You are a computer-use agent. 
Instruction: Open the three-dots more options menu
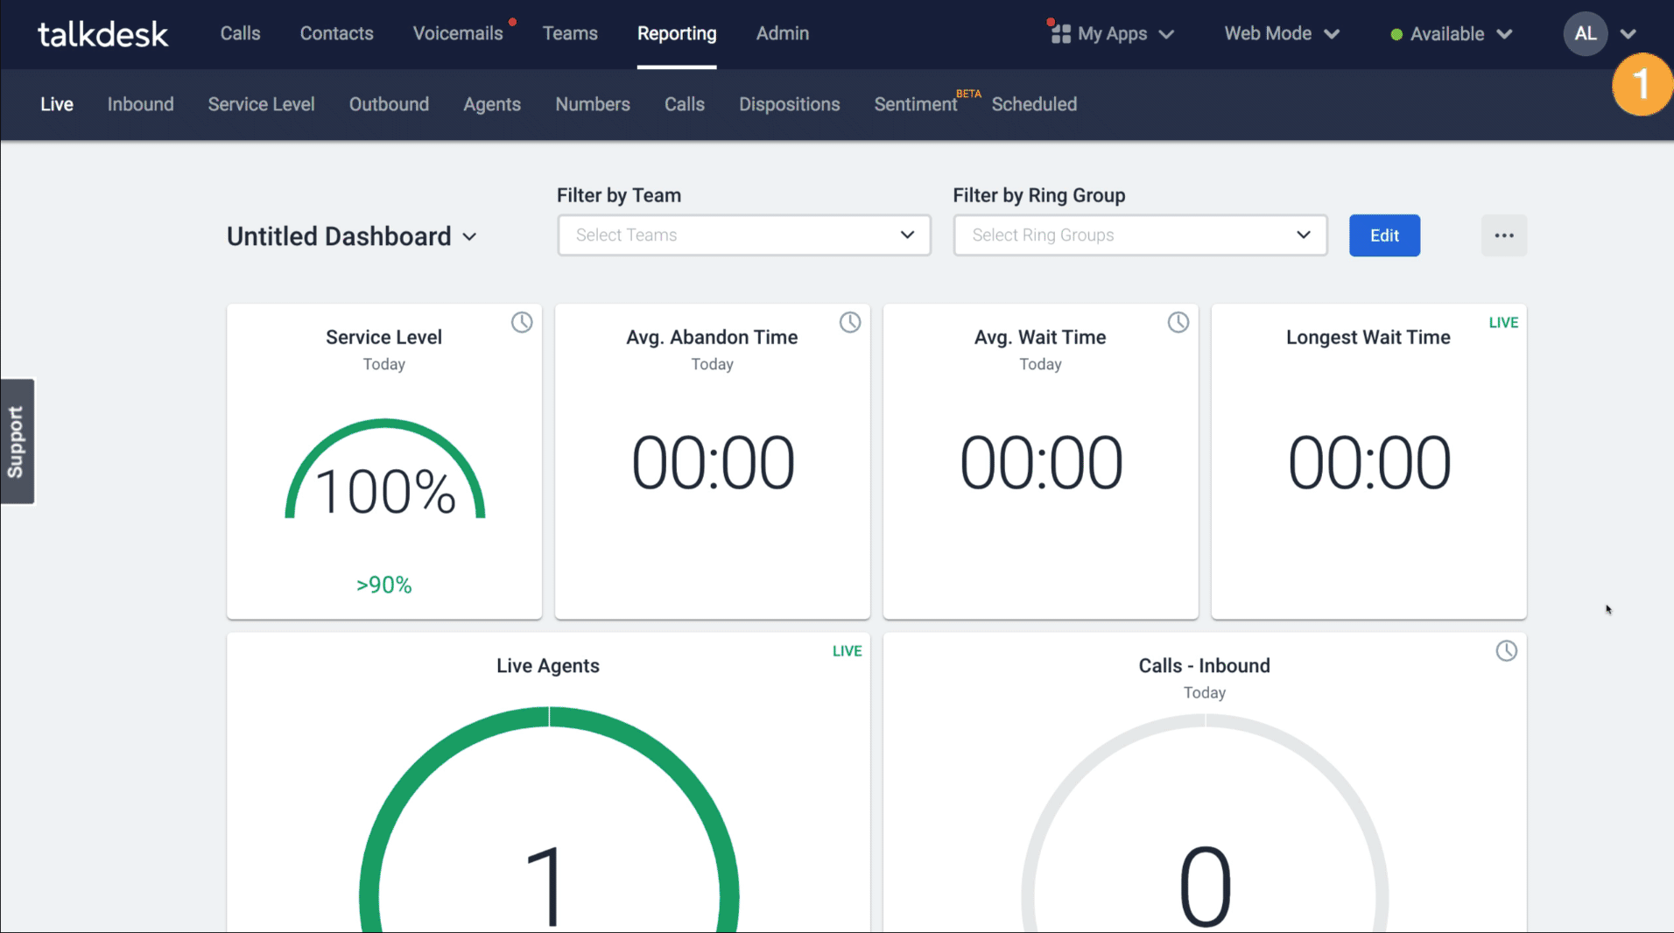[1503, 235]
